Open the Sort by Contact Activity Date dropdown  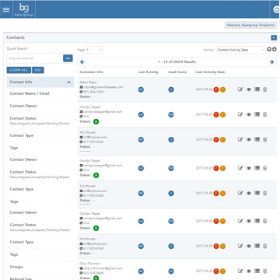(x=241, y=50)
